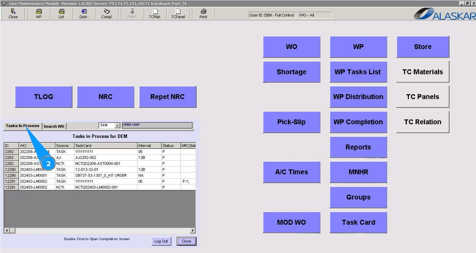Open the Store button

tap(423, 47)
